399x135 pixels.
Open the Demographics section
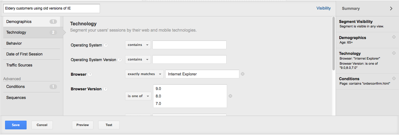point(31,22)
